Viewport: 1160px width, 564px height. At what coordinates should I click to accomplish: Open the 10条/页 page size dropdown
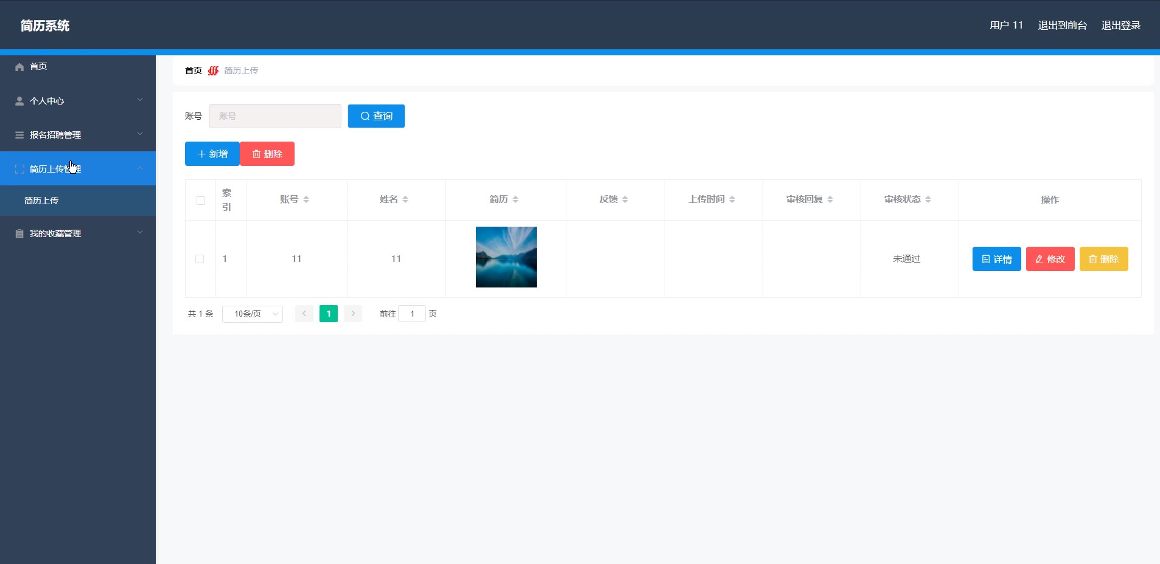(253, 314)
